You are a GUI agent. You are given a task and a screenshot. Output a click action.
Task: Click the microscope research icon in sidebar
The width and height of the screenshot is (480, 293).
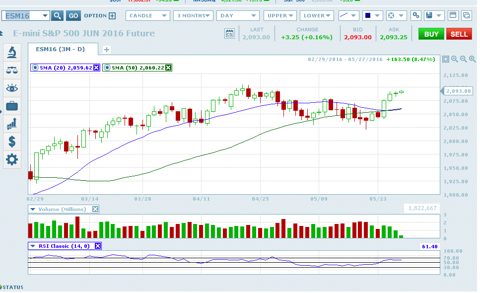(x=12, y=52)
